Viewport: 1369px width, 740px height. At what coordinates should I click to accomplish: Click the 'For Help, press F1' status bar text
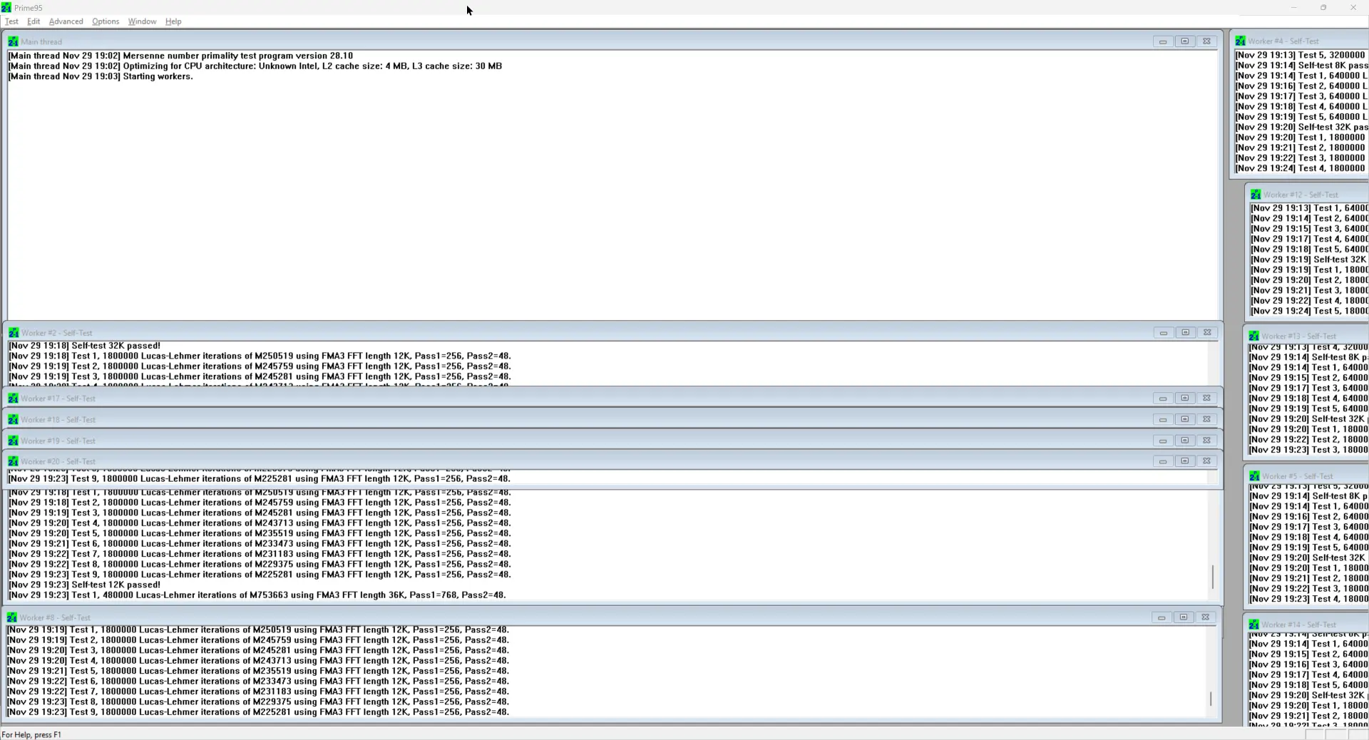pos(31,734)
